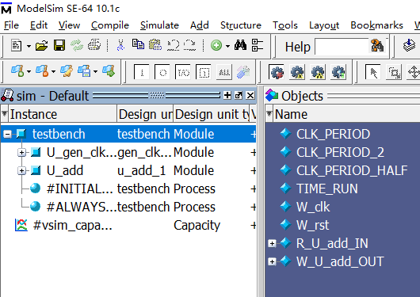Click the Find binoculars icon
Image resolution: width=420 pixels, height=297 pixels.
[x=240, y=45]
